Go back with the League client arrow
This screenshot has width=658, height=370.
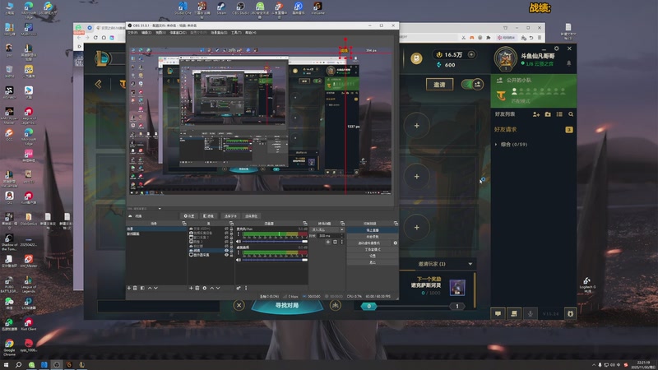(x=98, y=85)
